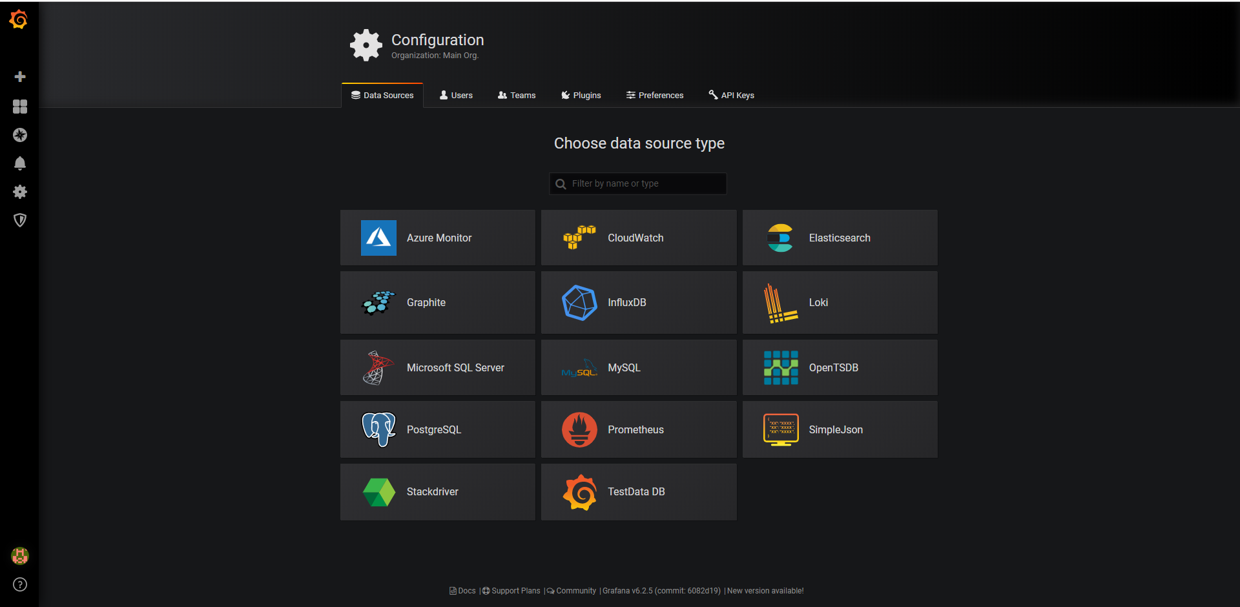Open the Dashboards grid icon in sidebar
The height and width of the screenshot is (607, 1240).
[x=20, y=107]
